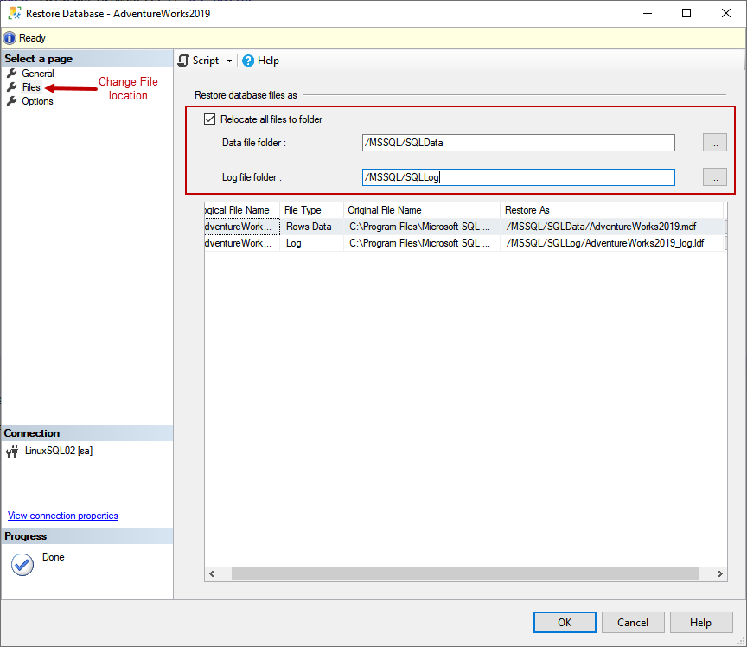Click original file name in Log row

(x=422, y=243)
